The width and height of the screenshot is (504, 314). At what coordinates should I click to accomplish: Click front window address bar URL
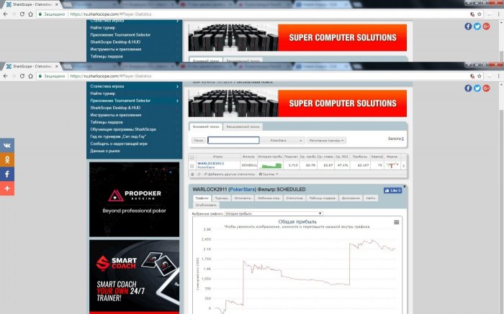(x=111, y=76)
